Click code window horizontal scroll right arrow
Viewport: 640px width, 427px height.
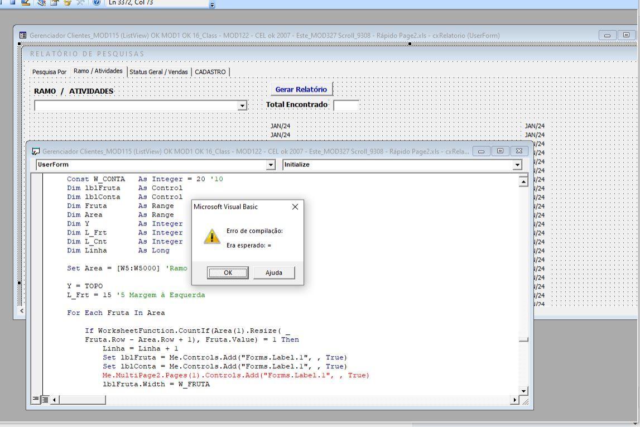coord(514,400)
